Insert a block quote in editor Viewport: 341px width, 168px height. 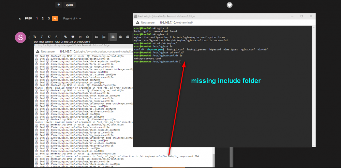(x=73, y=37)
